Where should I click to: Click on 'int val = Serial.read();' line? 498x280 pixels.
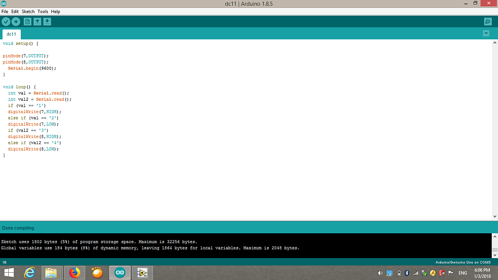coord(38,93)
